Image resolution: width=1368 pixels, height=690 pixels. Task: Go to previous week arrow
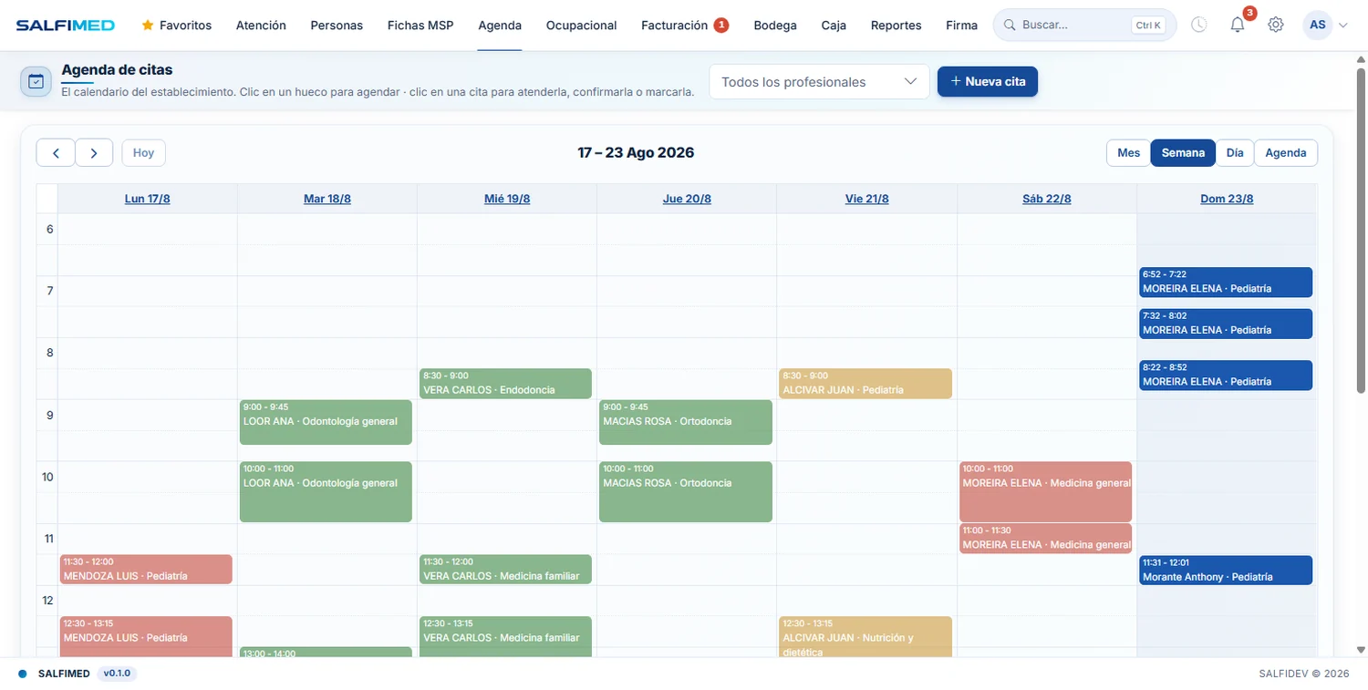(x=56, y=152)
